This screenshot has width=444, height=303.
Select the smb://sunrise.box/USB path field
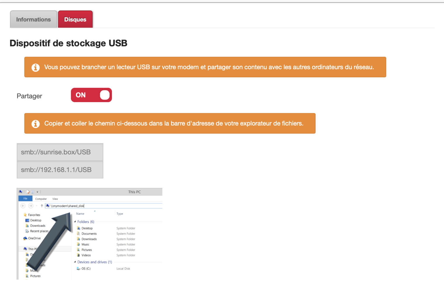tap(60, 152)
